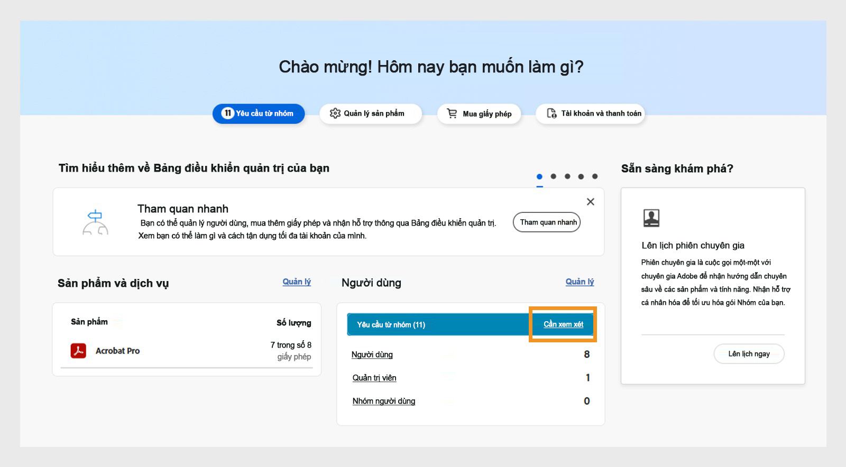Open the Quản lý sản phẩm tab

click(371, 114)
